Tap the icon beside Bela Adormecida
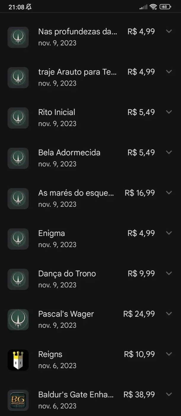 click(x=18, y=158)
